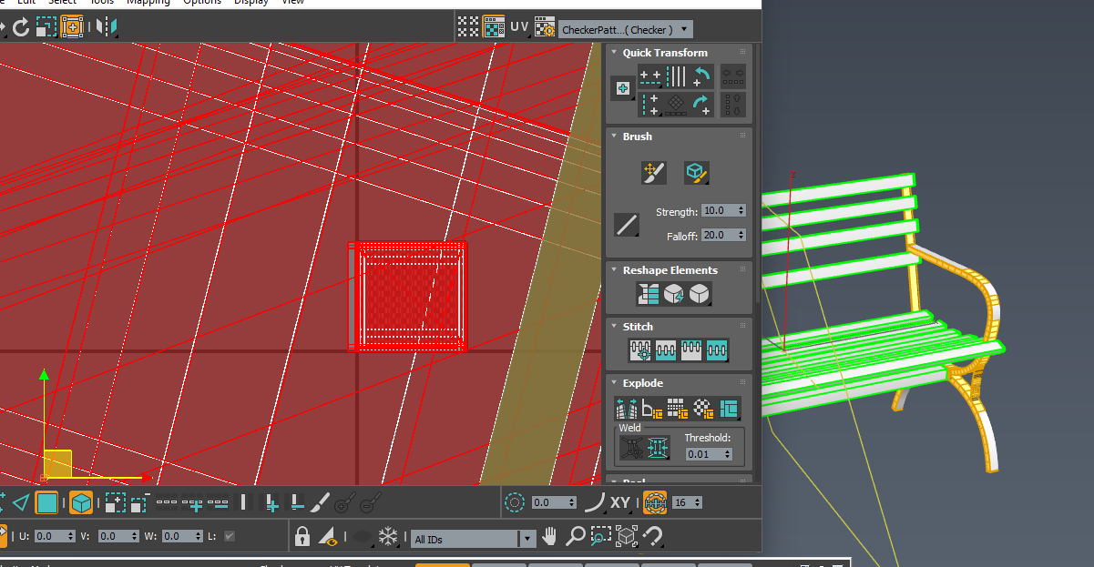Toggle the Lock Selection padlock
The width and height of the screenshot is (1094, 567).
point(302,537)
